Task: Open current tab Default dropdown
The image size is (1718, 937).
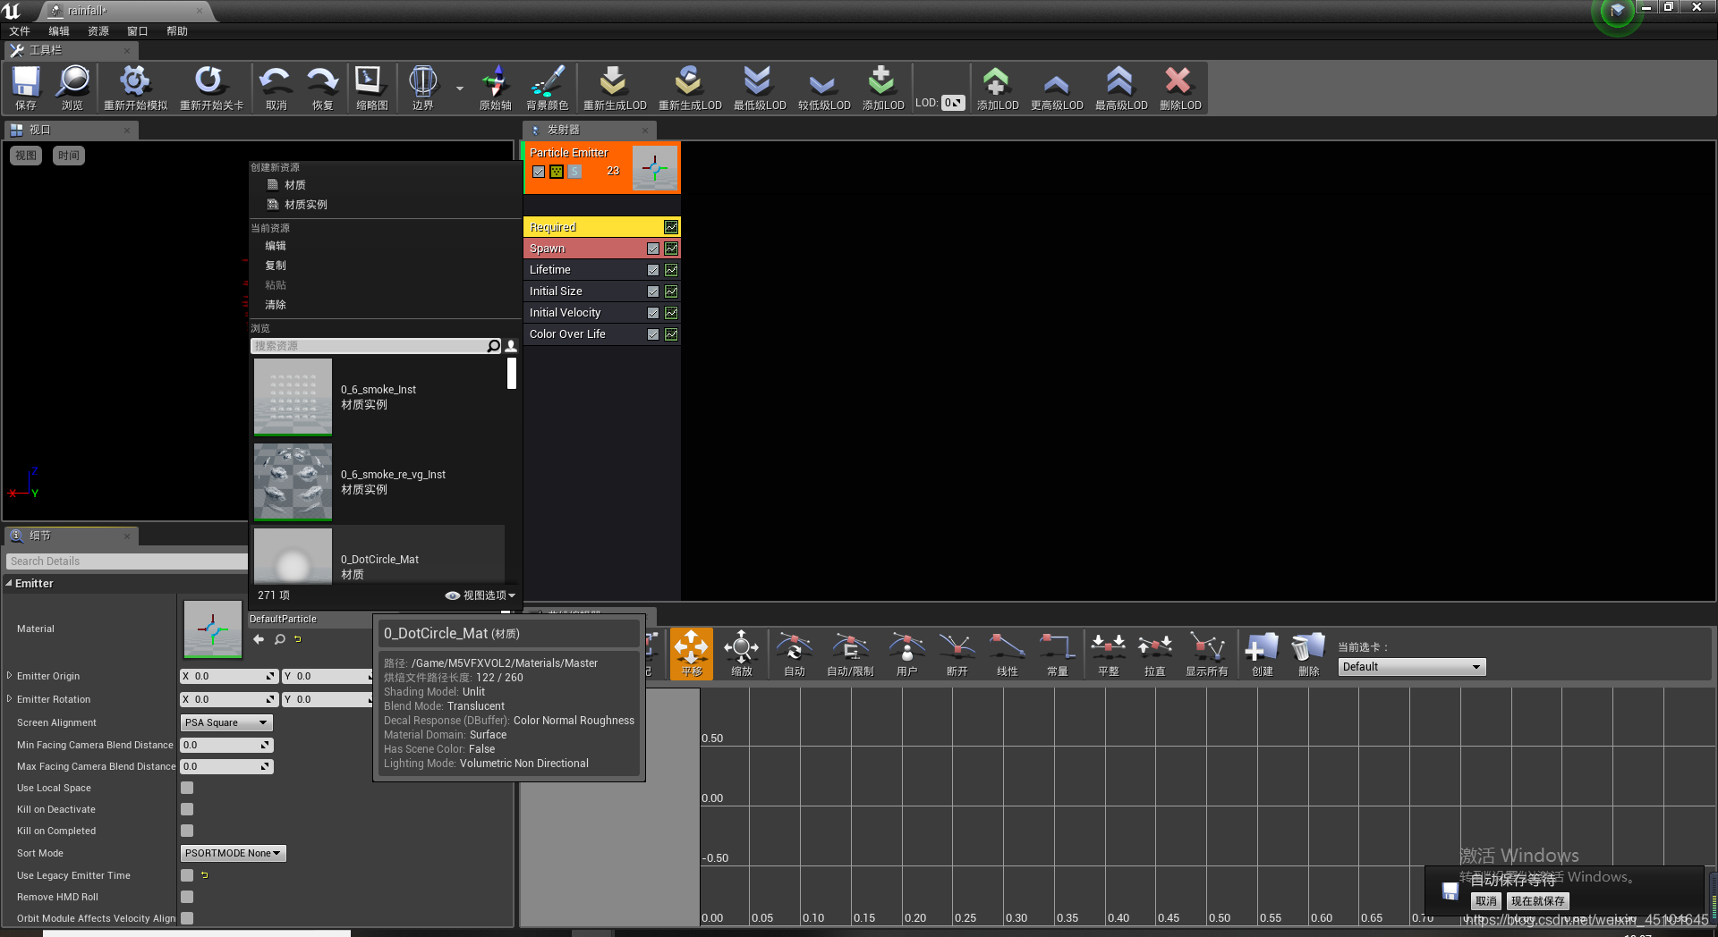Action: [x=1412, y=667]
